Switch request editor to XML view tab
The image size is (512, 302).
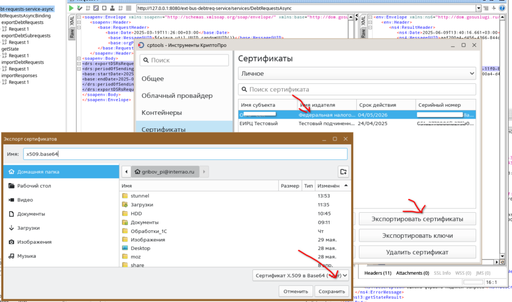(72, 21)
